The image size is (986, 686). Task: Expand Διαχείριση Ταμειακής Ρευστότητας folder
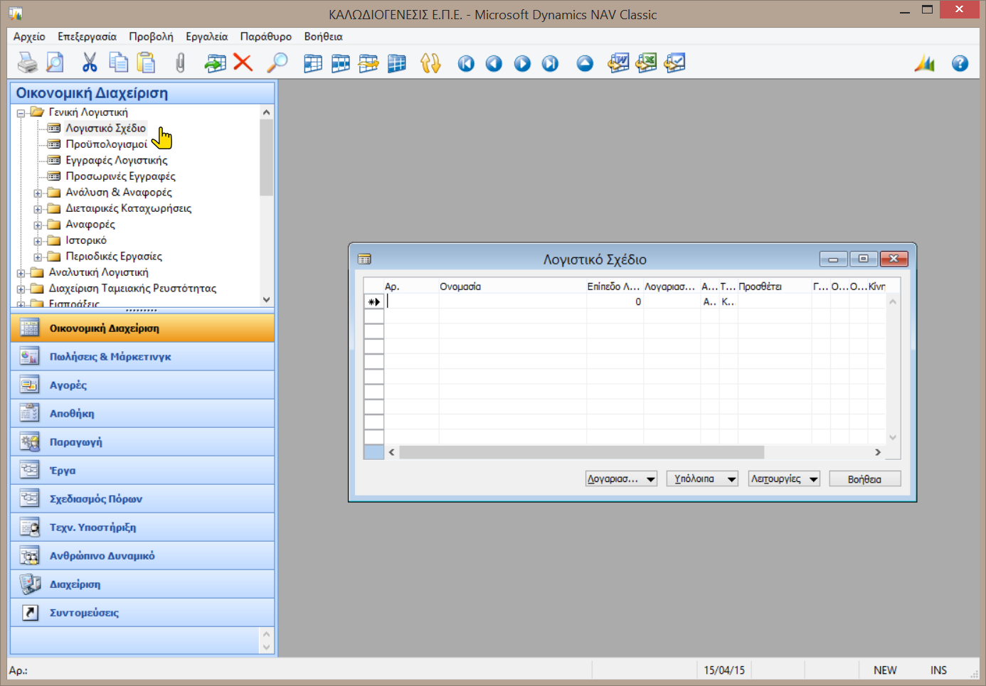[21, 289]
